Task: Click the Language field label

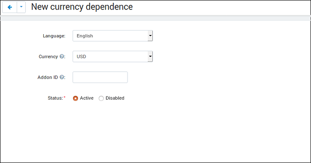Action: pos(54,36)
